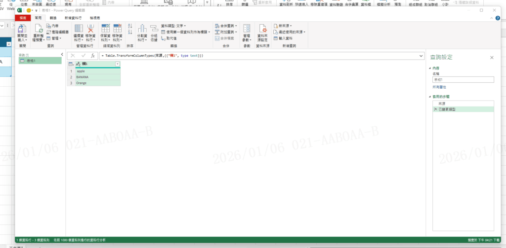This screenshot has height=248, width=506.
Task: Open 選擇資料行 (Choose Columns) tool
Action: (x=79, y=30)
